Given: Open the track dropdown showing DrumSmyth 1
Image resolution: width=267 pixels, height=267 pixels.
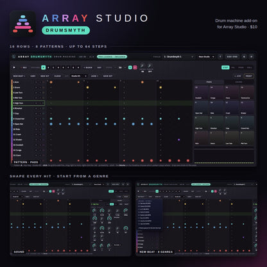Looking at the screenshot, I should tap(178, 56).
